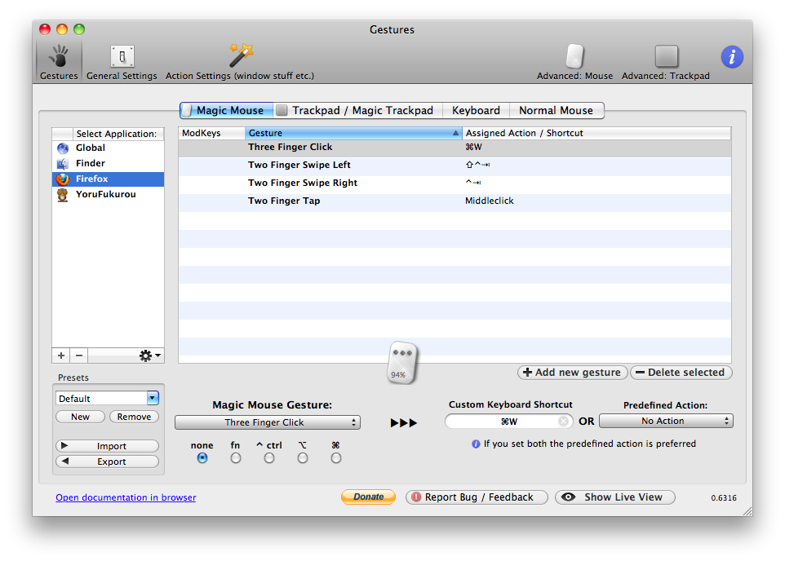785x561 pixels.
Task: Click the ⌘W shortcut cell in table
Action: pos(473,147)
